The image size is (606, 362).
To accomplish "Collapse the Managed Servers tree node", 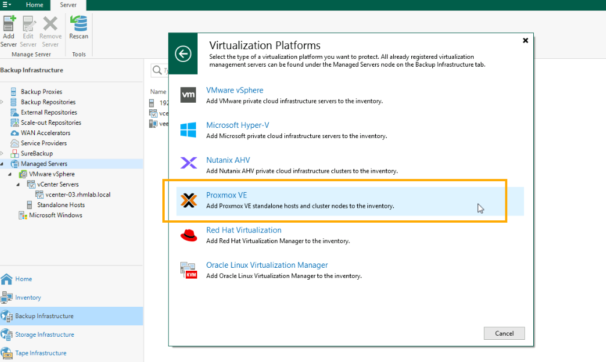I will click(x=2, y=164).
